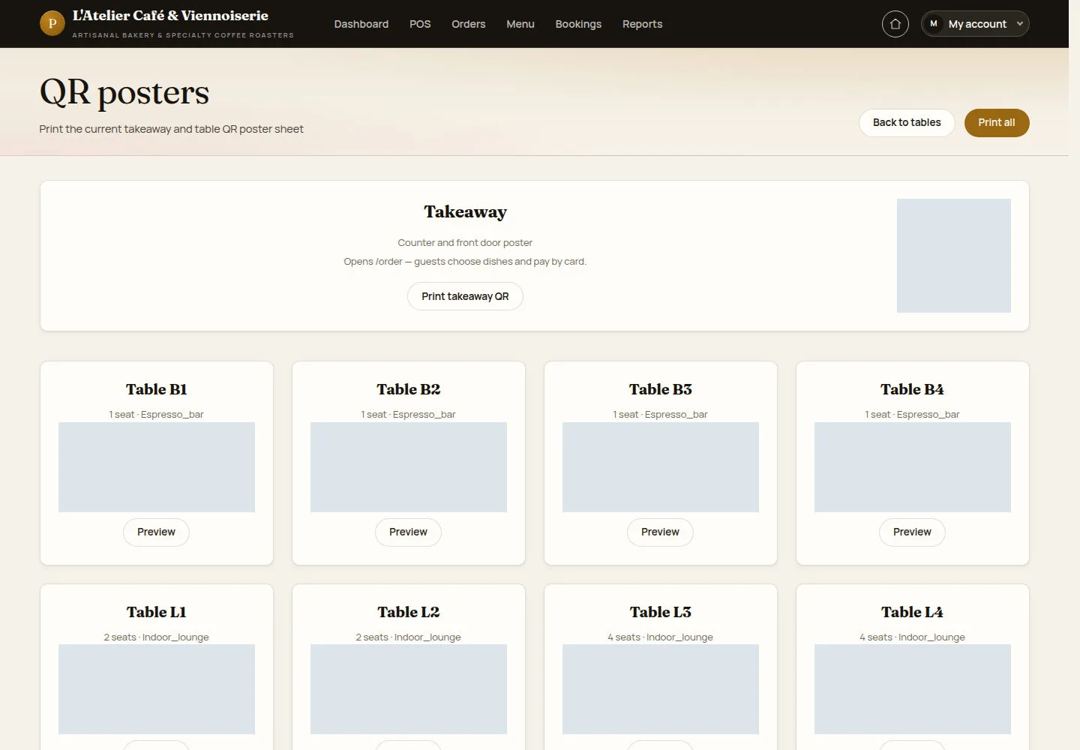The height and width of the screenshot is (750, 1080).
Task: Click the Takeaway QR code image
Action: coord(954,256)
